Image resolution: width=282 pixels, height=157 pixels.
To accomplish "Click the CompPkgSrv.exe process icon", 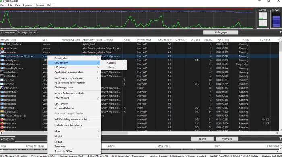I will tap(2, 68).
